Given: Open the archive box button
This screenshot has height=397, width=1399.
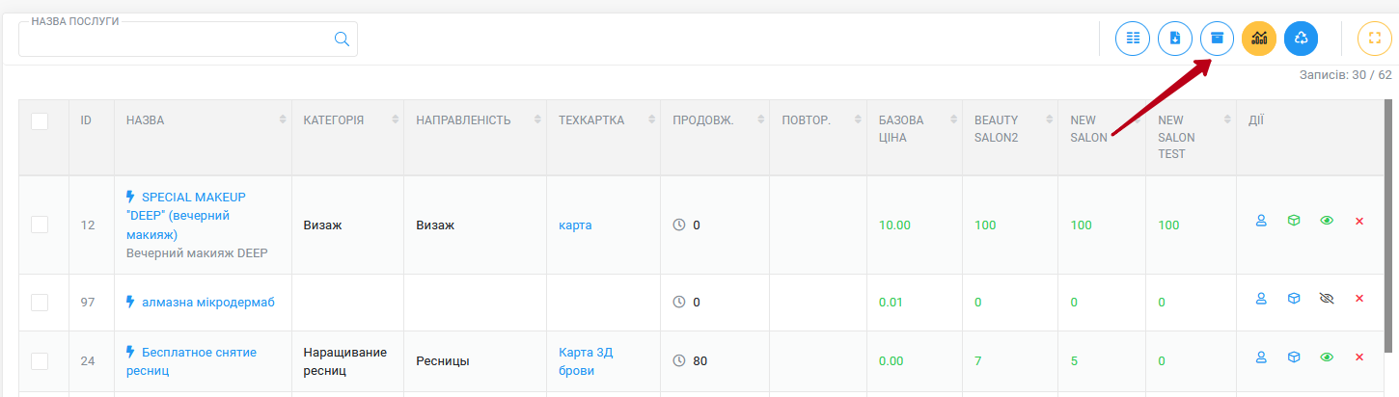Looking at the screenshot, I should (1217, 39).
